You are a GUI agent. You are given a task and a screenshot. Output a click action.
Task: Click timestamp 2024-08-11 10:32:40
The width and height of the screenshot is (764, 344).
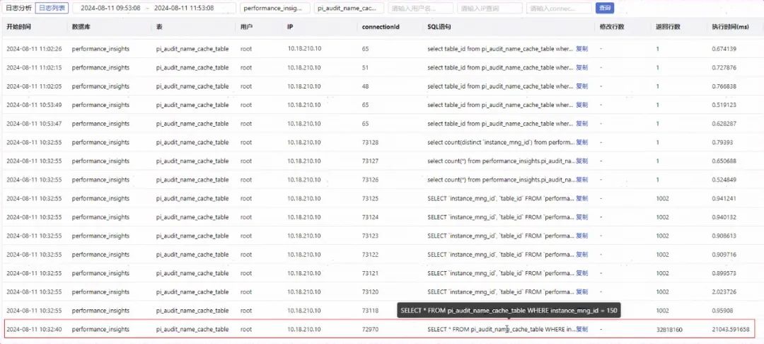[x=34, y=329]
